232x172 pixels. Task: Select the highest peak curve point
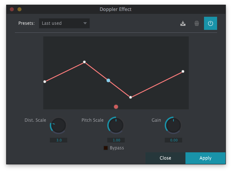(x=84, y=62)
